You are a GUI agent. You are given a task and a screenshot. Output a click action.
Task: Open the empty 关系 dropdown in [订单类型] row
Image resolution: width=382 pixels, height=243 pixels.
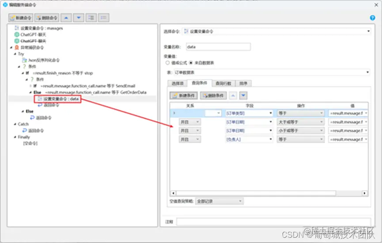[x=213, y=113]
